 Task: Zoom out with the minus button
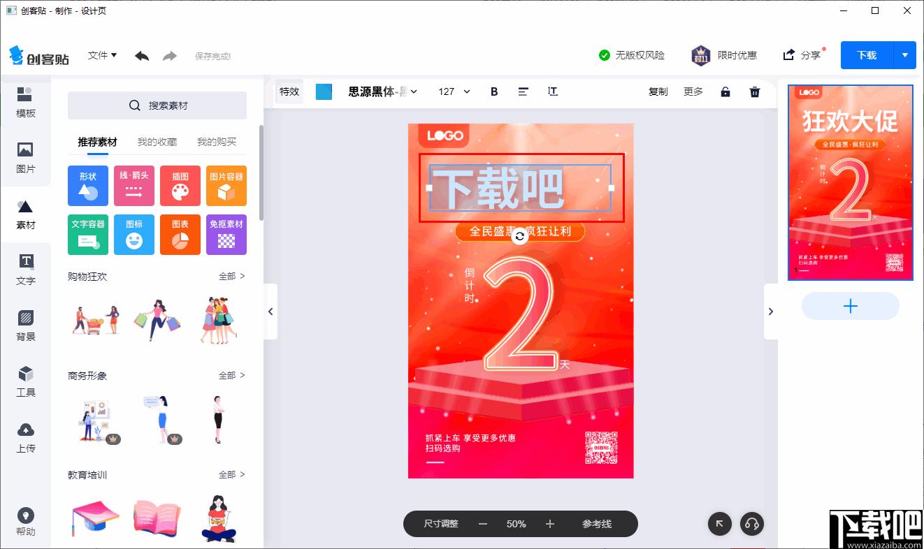point(483,524)
